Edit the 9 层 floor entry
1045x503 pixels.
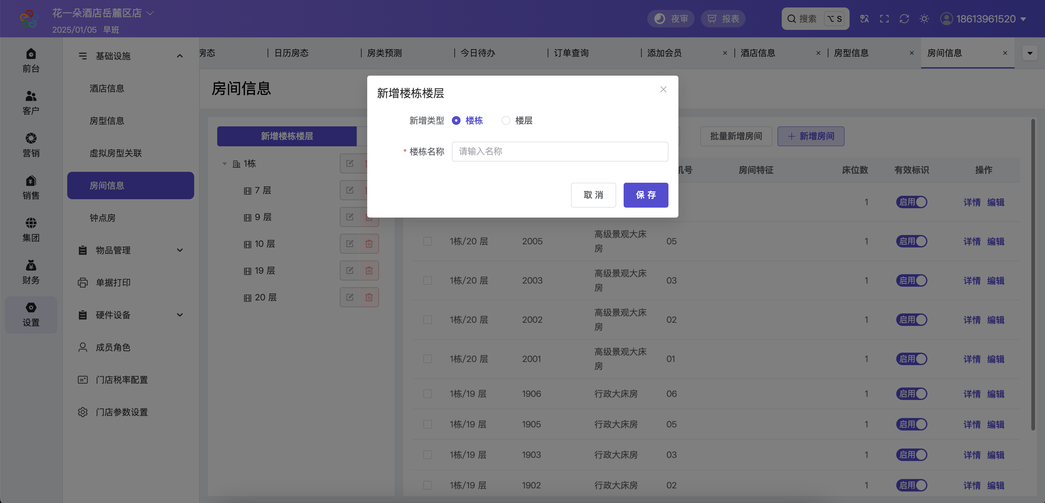pos(350,217)
